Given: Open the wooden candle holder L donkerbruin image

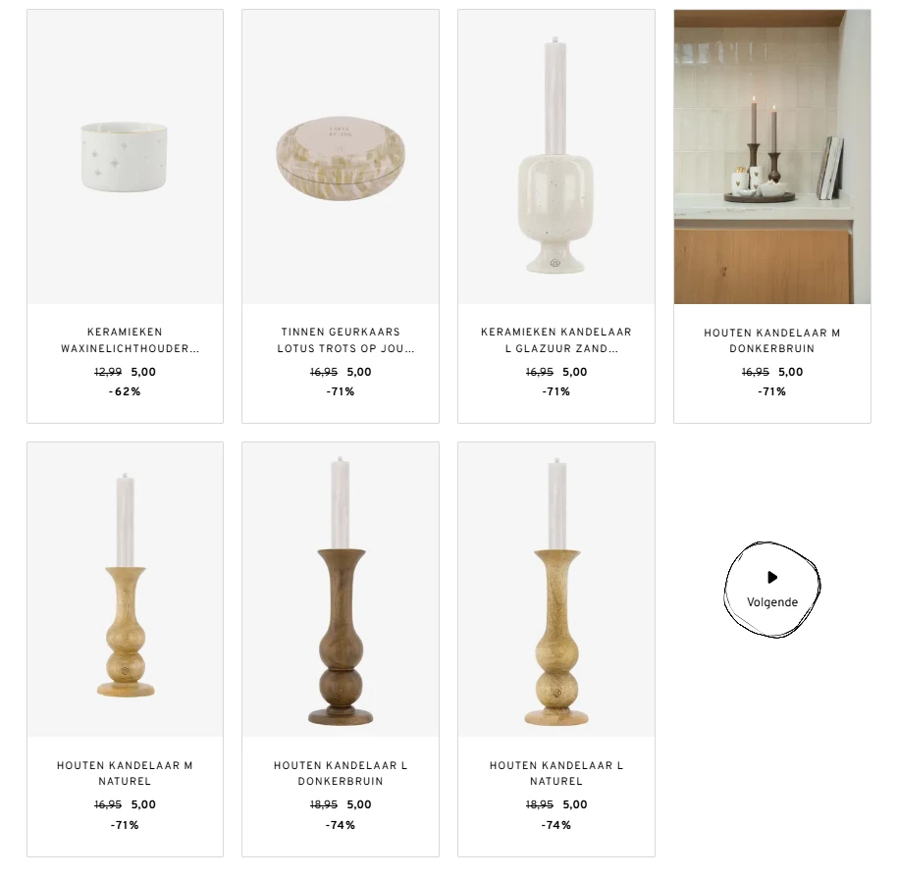Looking at the screenshot, I should (341, 590).
